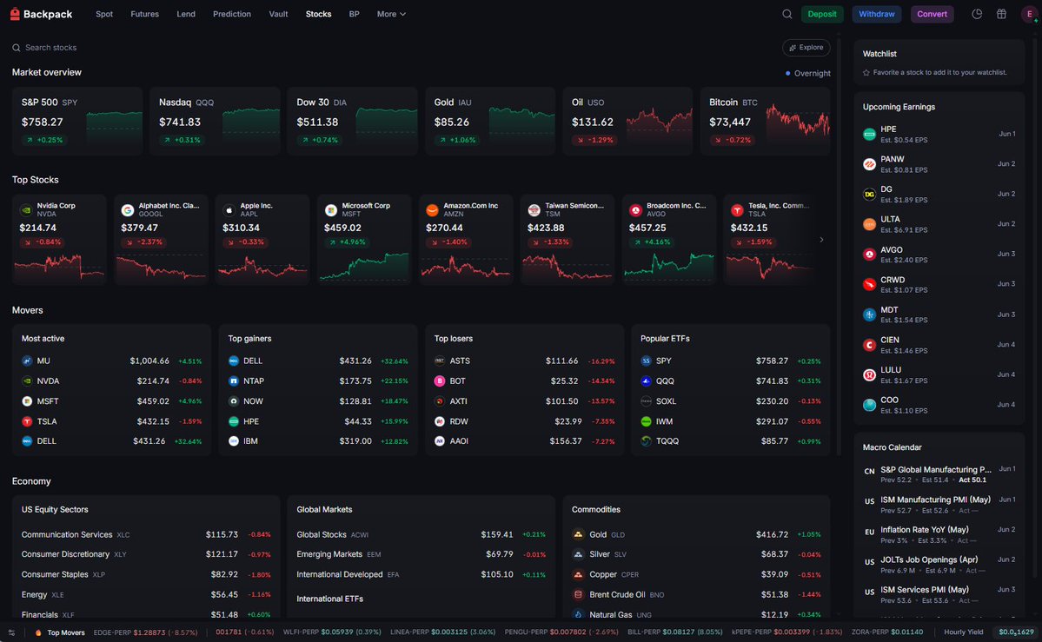
Task: Click the Broadcom Inc. logo icon
Action: [x=636, y=210]
